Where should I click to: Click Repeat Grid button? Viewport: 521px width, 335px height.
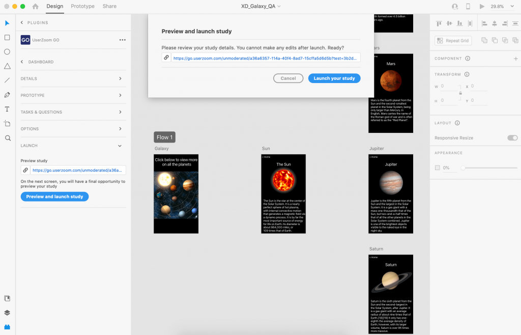click(x=453, y=41)
